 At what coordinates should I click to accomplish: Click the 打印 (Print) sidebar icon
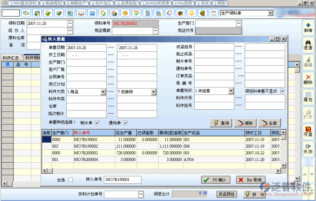pyautogui.click(x=308, y=114)
